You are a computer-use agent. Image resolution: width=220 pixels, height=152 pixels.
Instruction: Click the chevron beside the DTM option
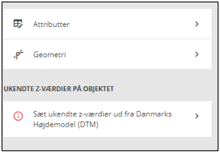[197, 116]
